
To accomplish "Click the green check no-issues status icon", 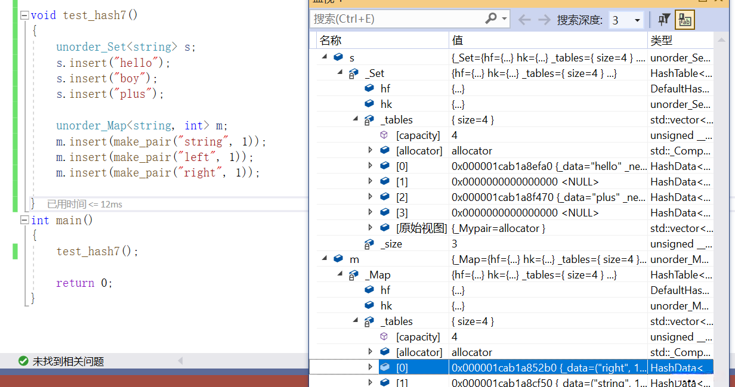I will click(x=23, y=361).
